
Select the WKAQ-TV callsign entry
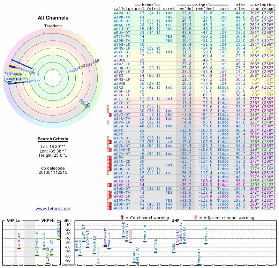[x=122, y=25]
